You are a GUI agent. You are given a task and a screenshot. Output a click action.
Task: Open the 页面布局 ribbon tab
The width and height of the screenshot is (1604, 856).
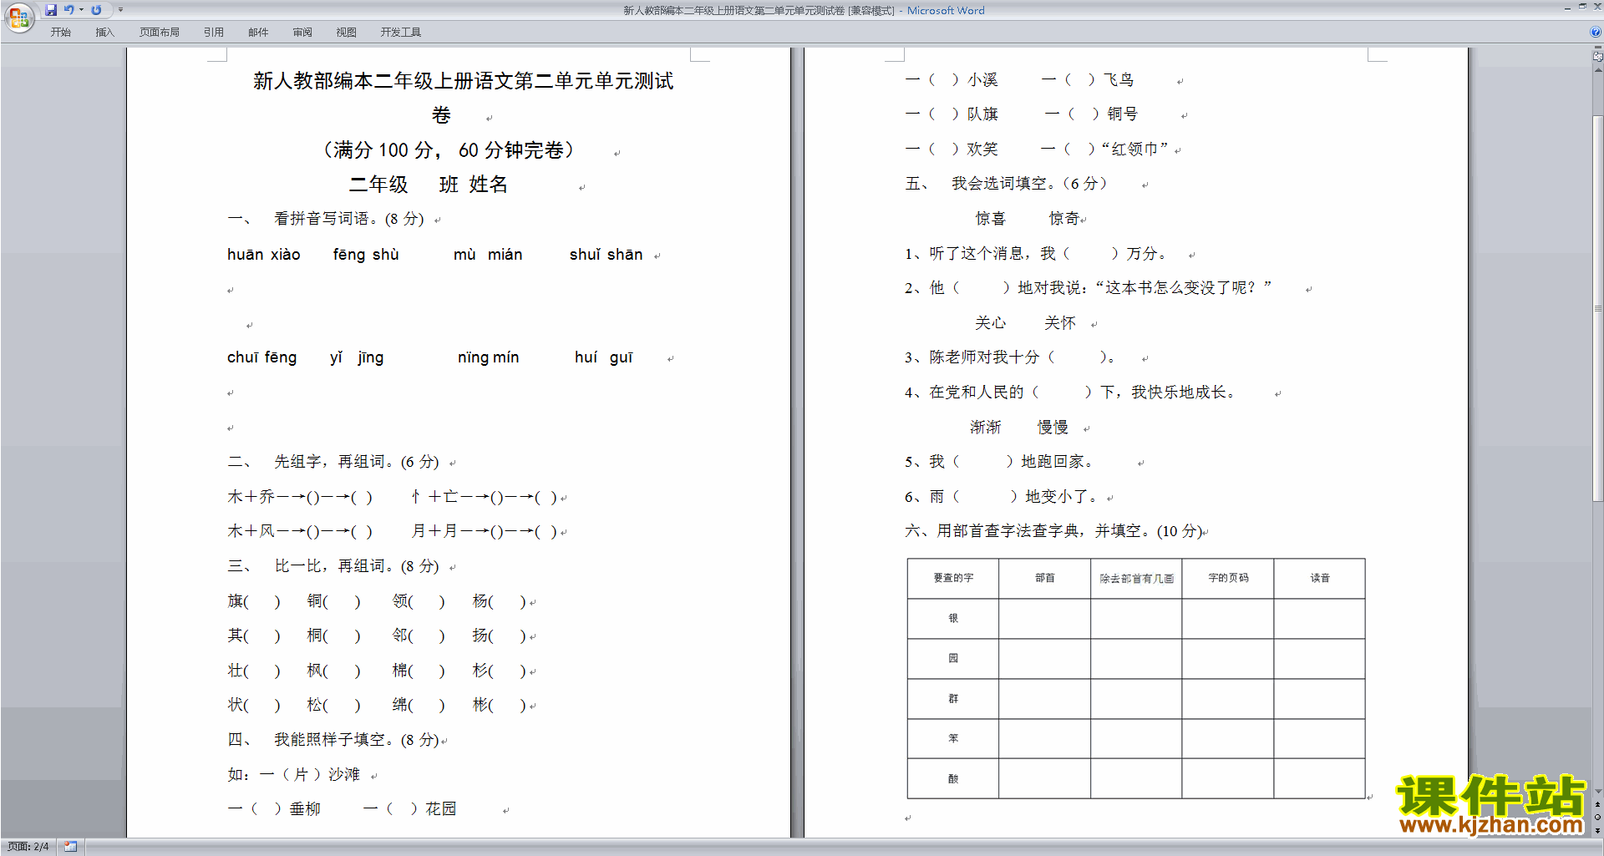(159, 33)
